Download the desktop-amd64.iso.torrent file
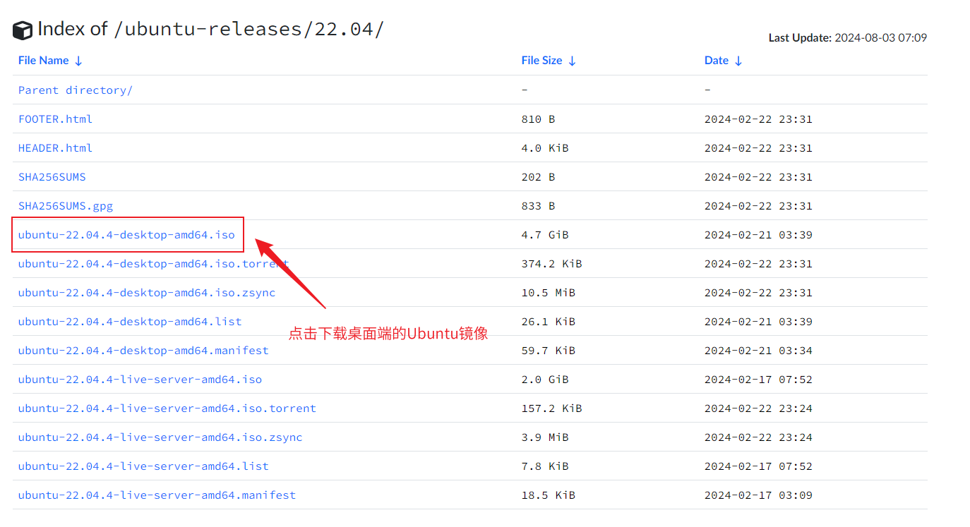 (153, 264)
